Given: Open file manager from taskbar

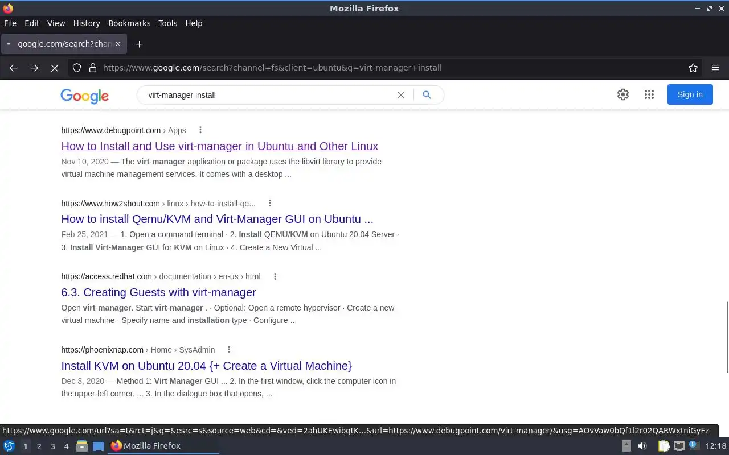Looking at the screenshot, I should 82,446.
